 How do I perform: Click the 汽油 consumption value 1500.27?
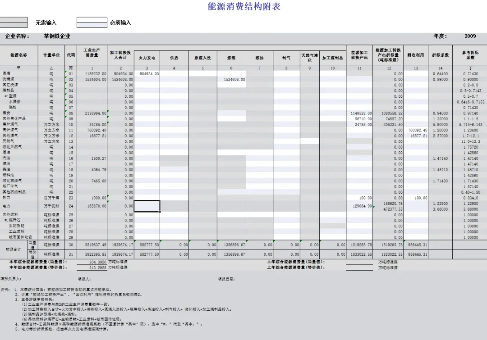(x=99, y=159)
